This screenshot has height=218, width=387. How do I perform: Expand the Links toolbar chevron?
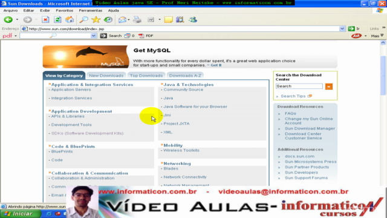click(x=383, y=28)
